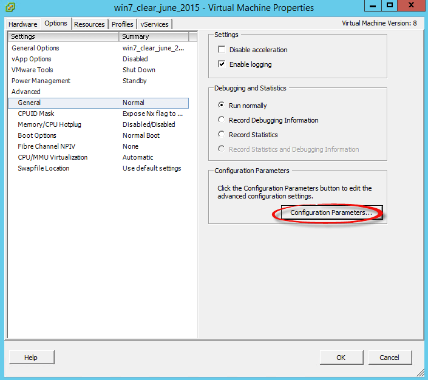Screen dimensions: 428x380
Task: Click the Cancel button
Action: tap(390, 358)
